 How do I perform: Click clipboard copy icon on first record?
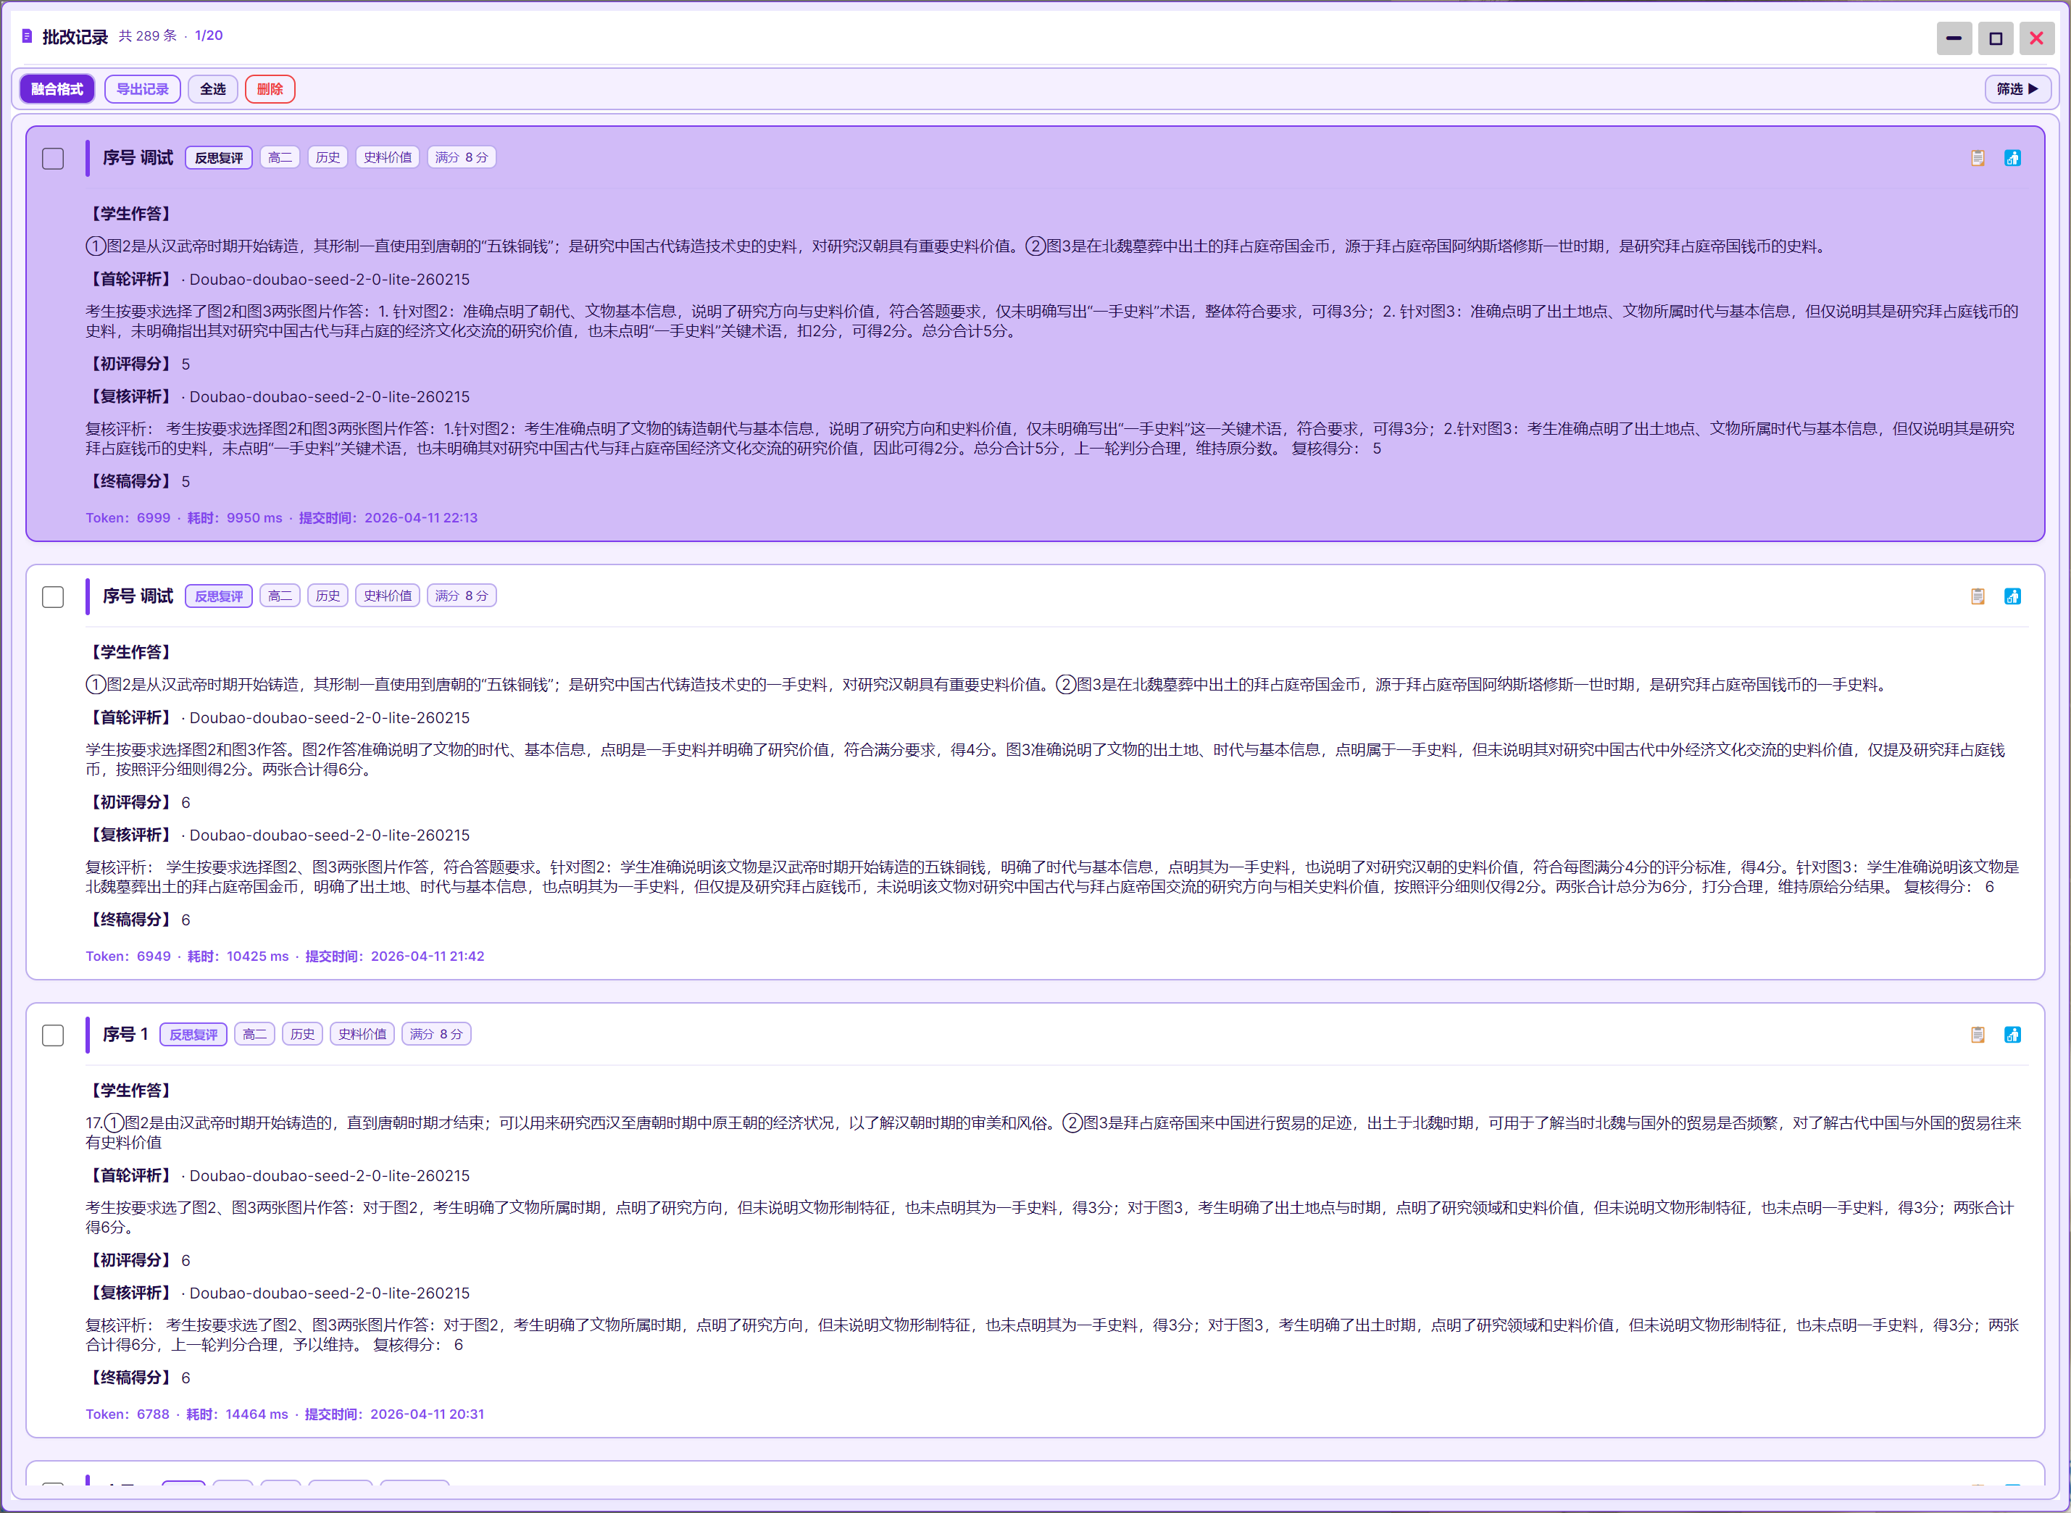(1978, 157)
